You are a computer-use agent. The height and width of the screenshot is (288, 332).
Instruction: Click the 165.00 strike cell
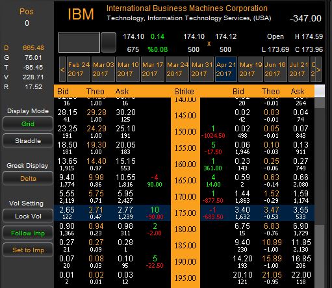[x=185, y=181]
